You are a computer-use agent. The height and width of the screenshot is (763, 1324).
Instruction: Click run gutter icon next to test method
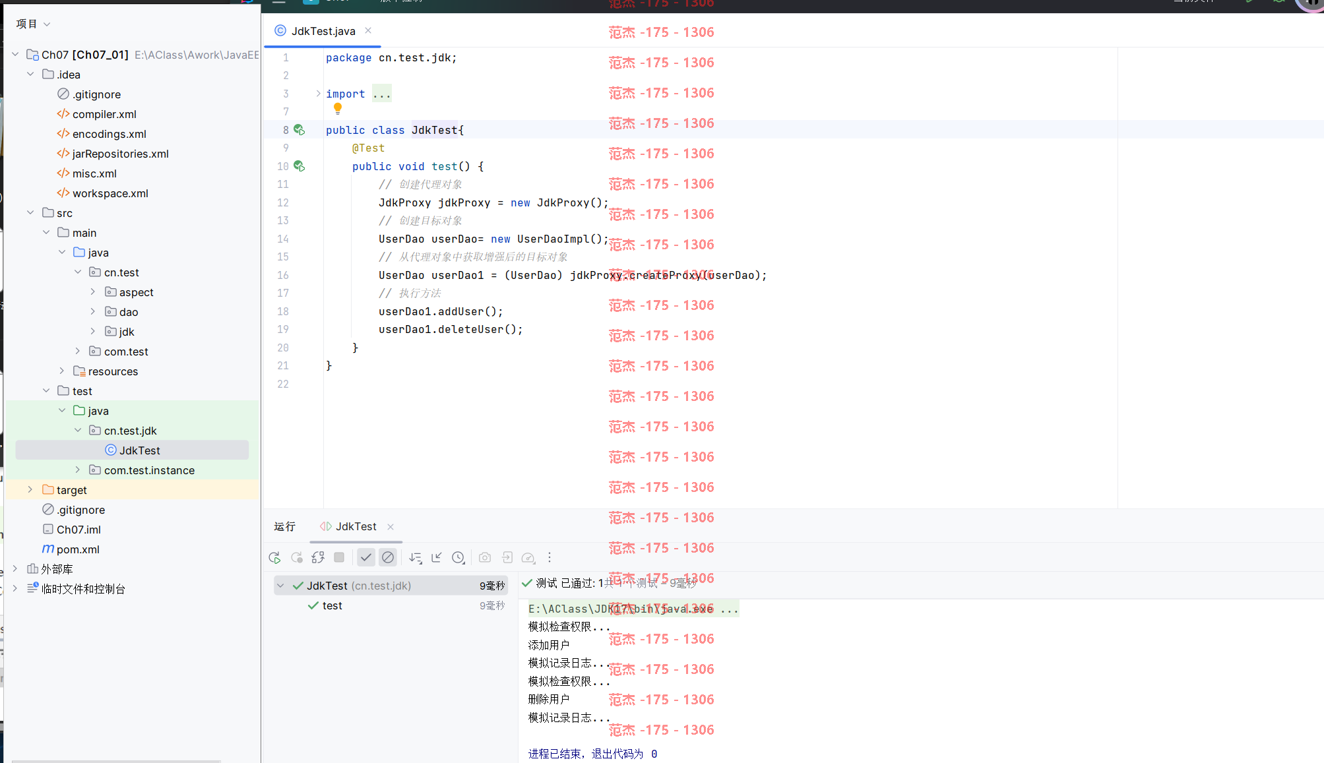299,166
